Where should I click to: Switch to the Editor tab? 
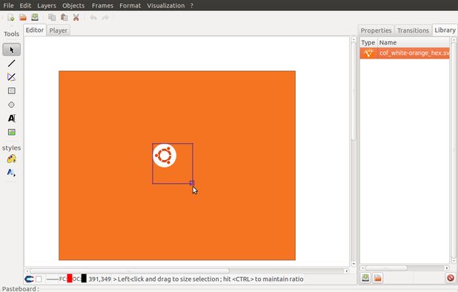[35, 30]
